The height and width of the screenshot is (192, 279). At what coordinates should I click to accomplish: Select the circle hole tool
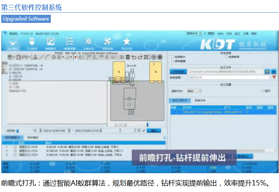click(x=54, y=57)
